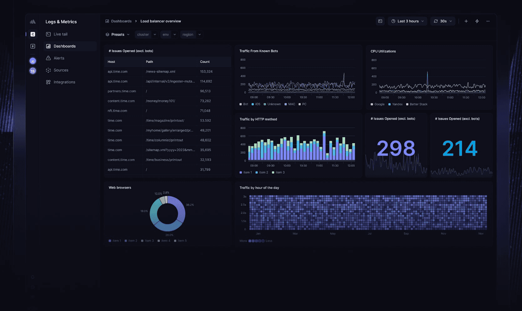The width and height of the screenshot is (522, 311).
Task: Open the live tail panel icon in top bar
Action: click(x=380, y=21)
